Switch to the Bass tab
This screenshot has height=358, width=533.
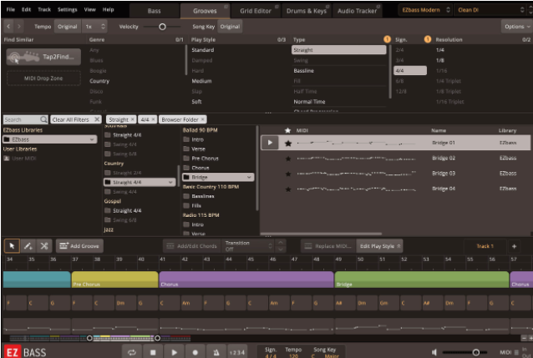(x=154, y=11)
